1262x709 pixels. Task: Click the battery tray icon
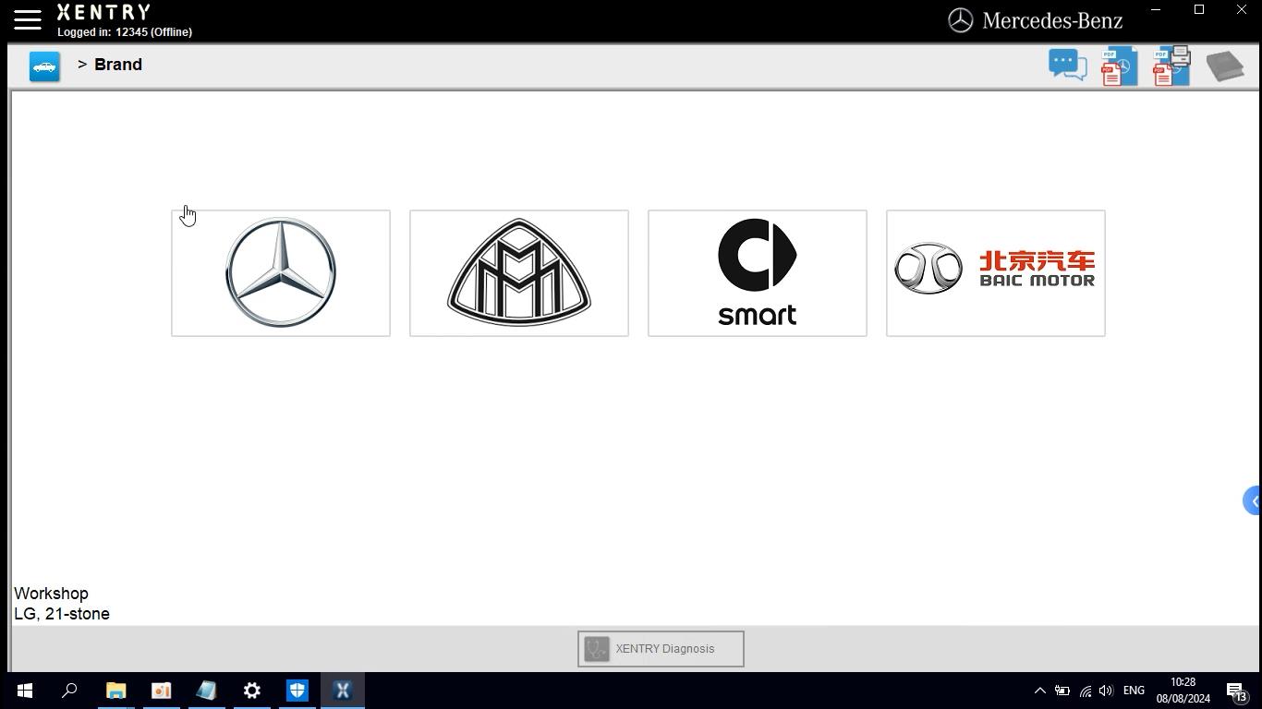pos(1062,691)
